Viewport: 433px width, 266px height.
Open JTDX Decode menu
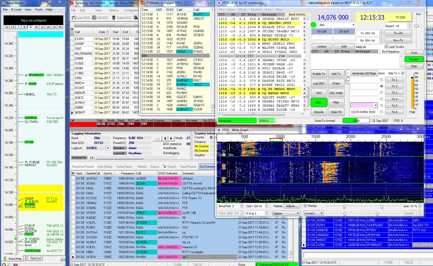point(256,10)
